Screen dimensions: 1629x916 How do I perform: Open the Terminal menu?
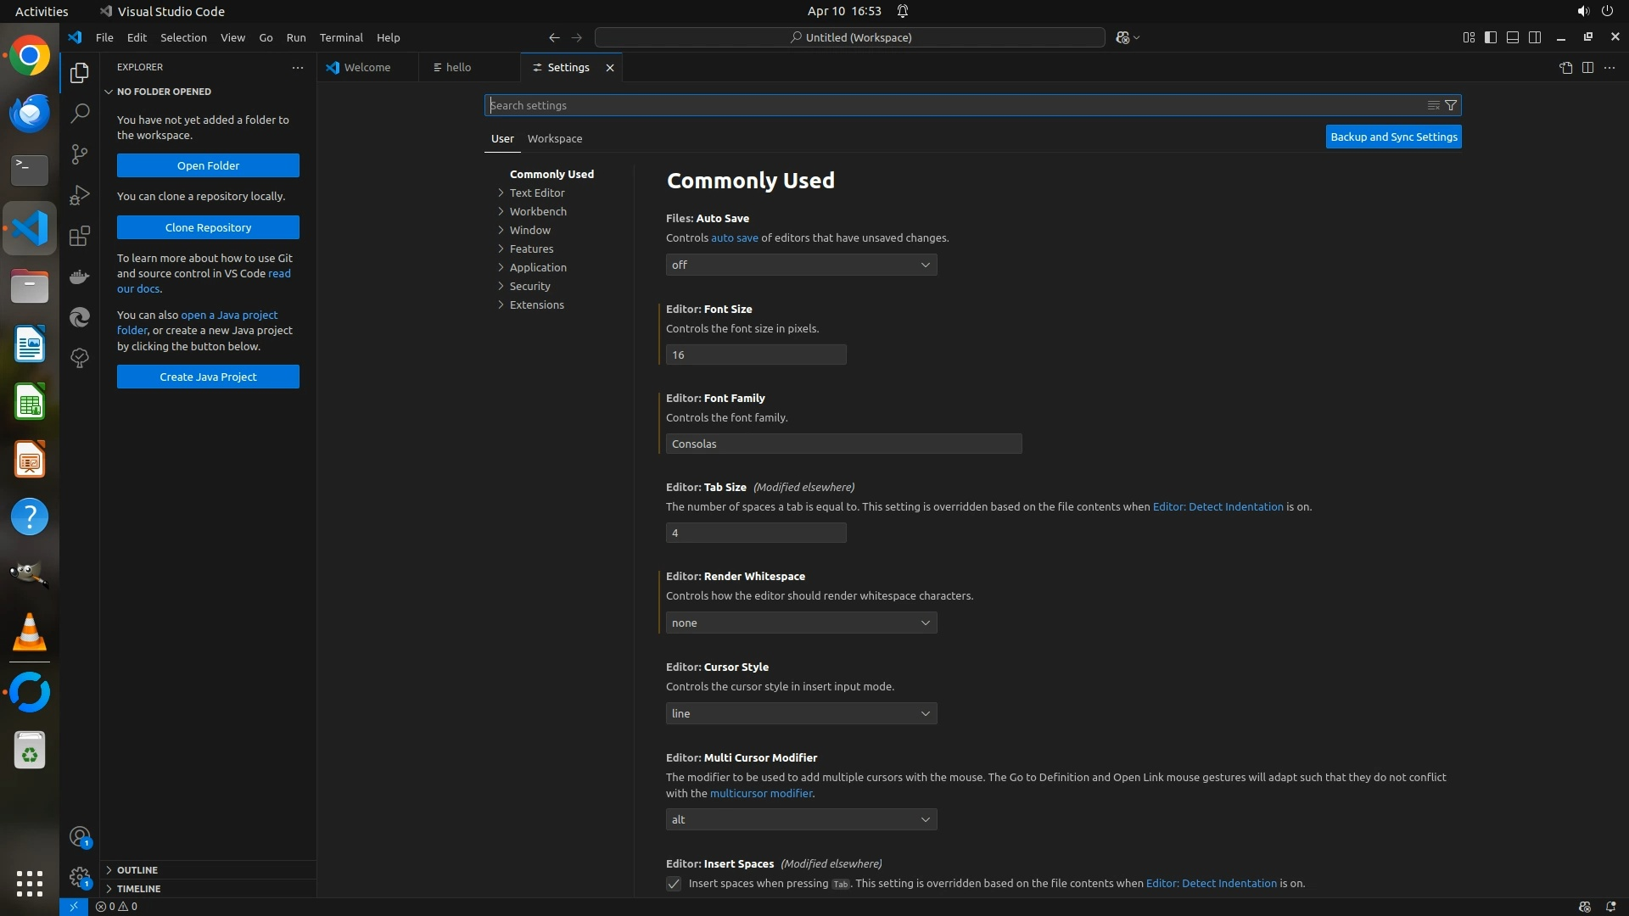340,37
